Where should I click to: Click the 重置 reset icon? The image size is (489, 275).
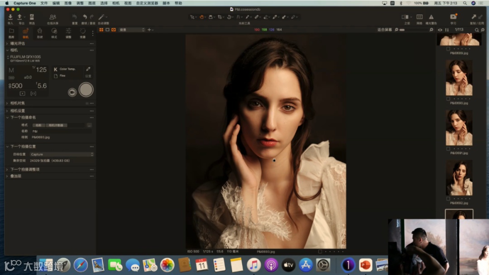point(75,17)
